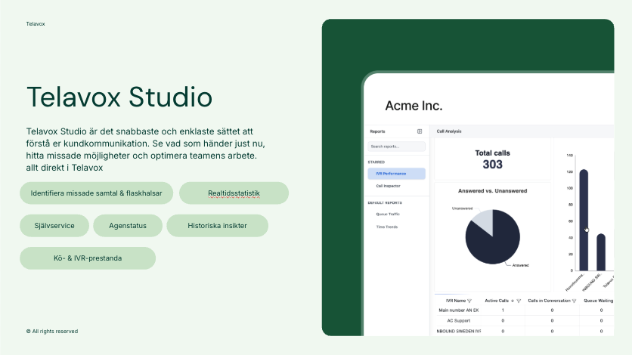Click the IVR Name column filter icon

[x=469, y=301]
